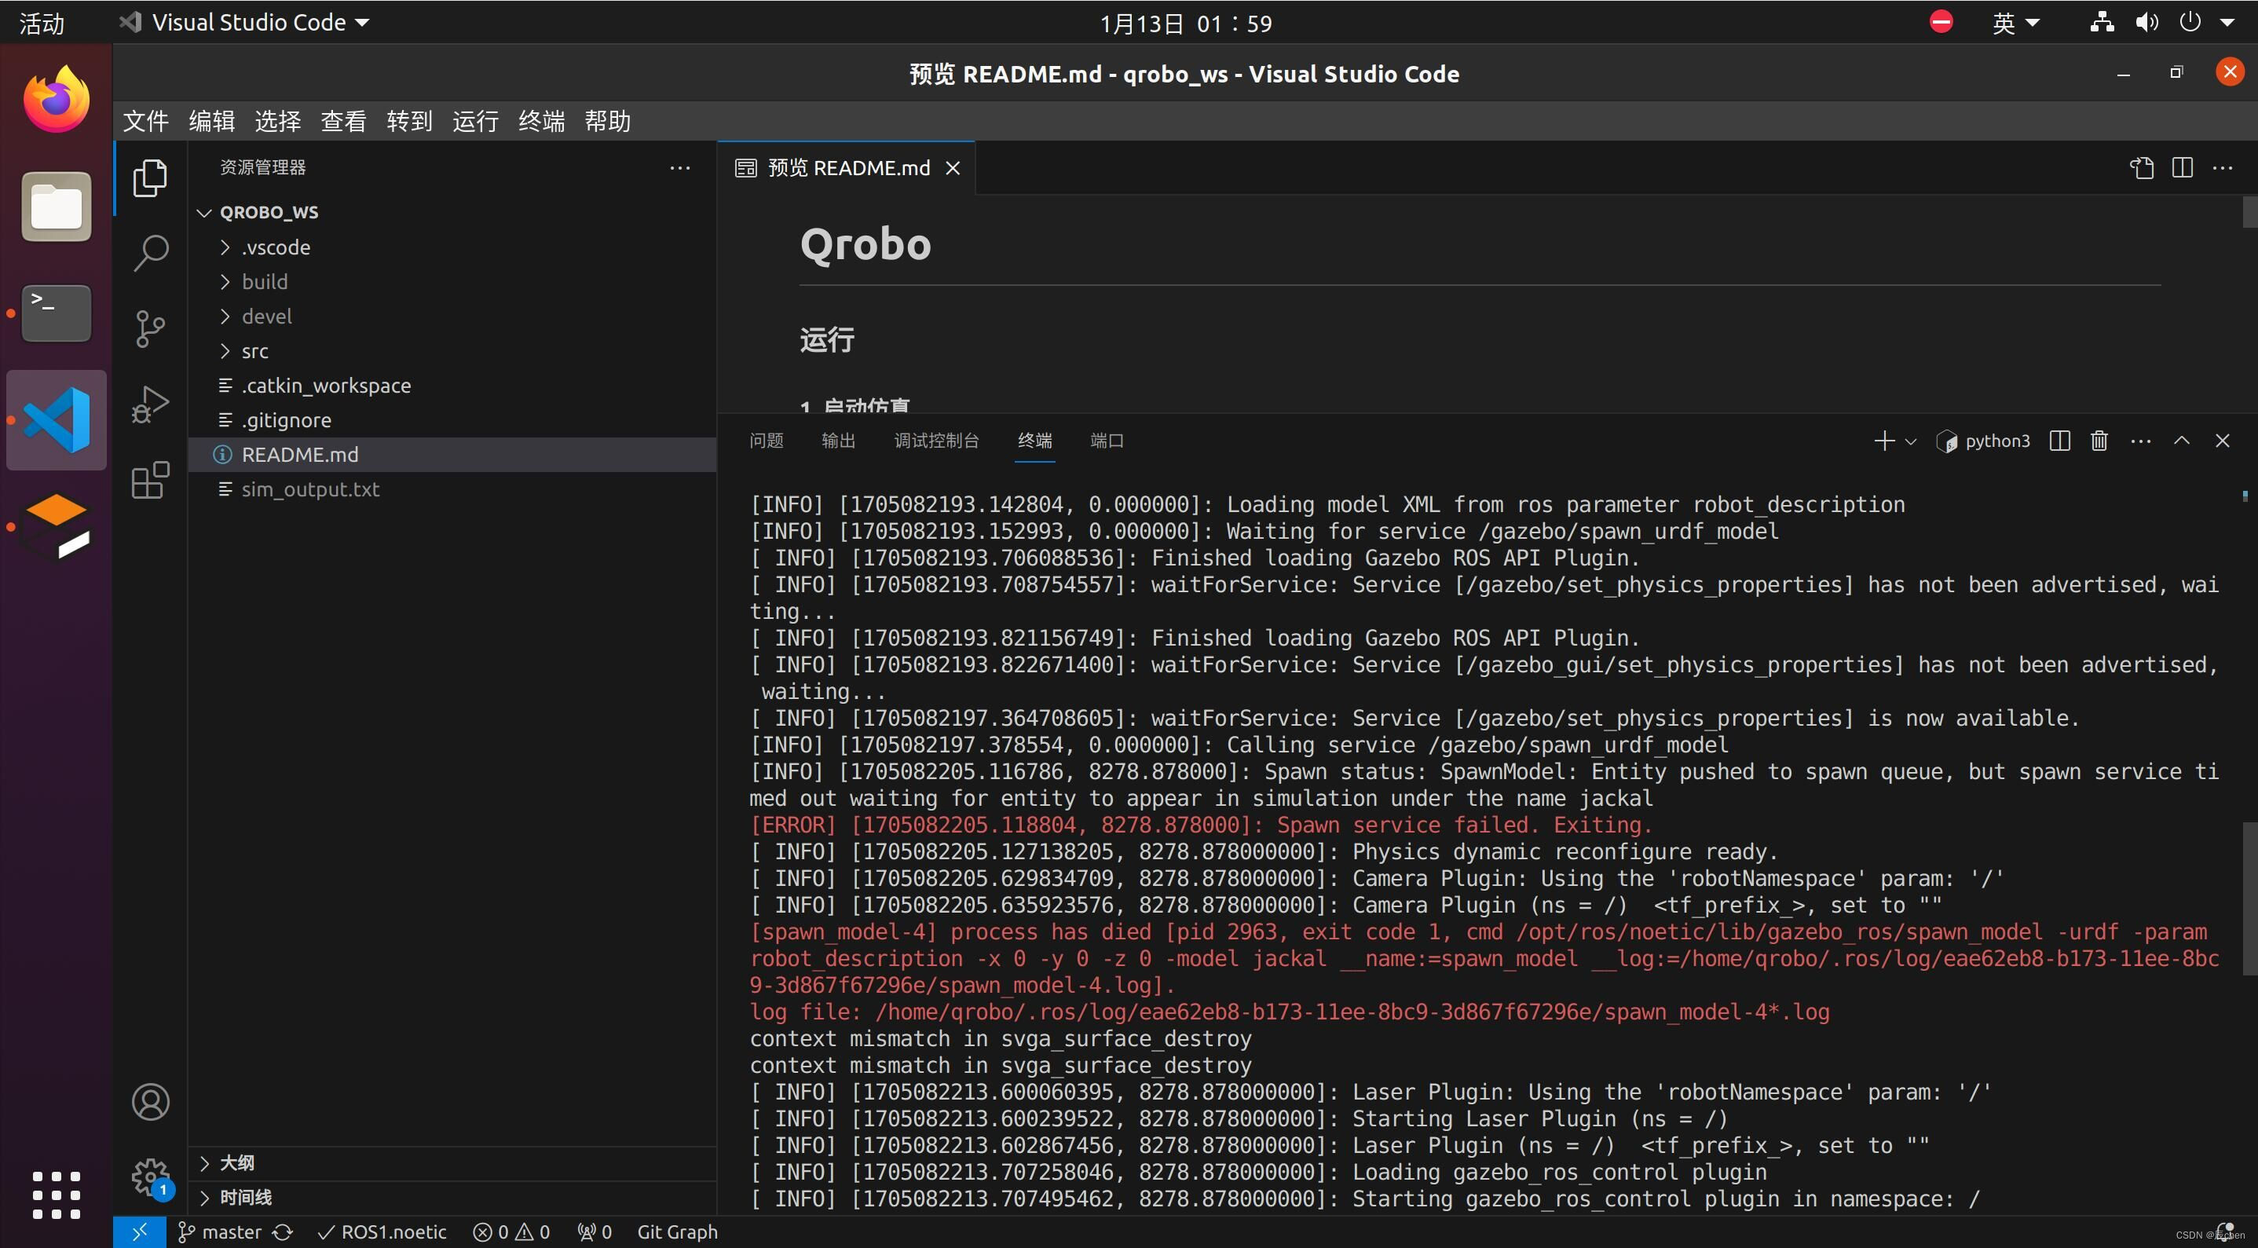Select the 预览 README.md editor tab
Screen dimensions: 2258x1248
(846, 167)
